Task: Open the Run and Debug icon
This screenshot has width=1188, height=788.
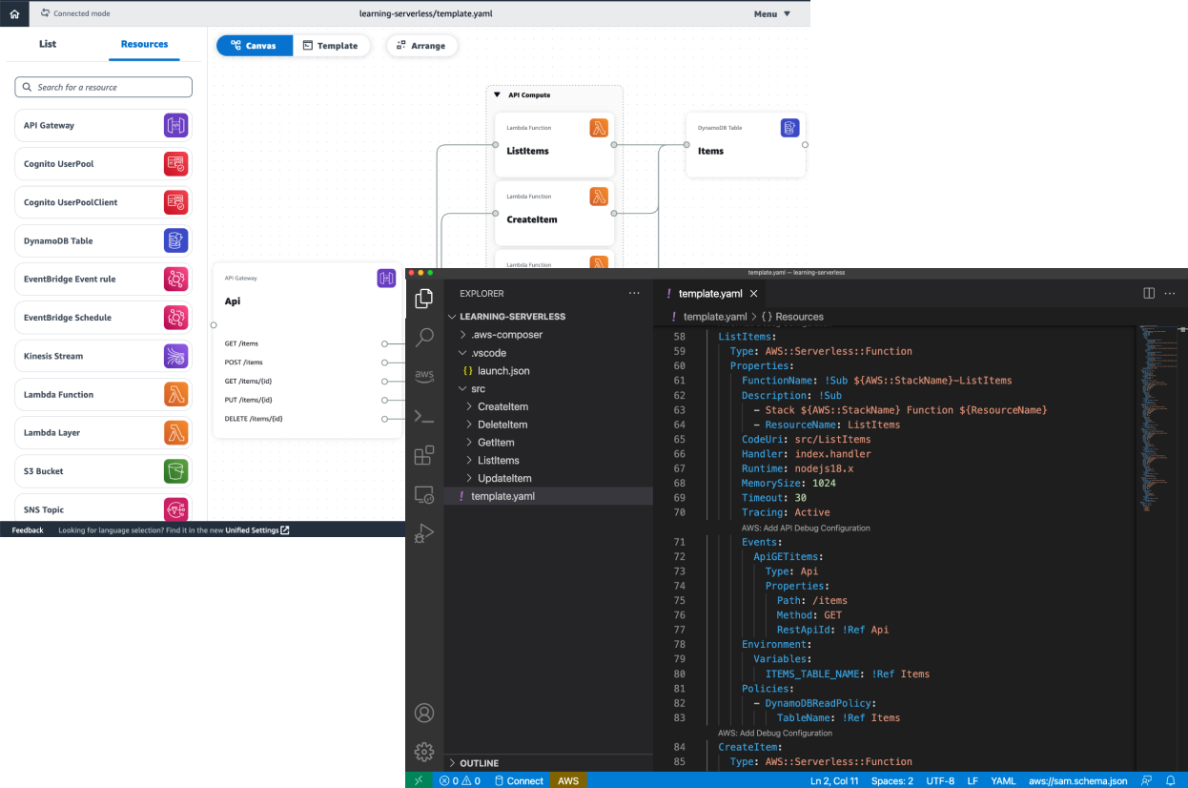Action: [x=424, y=533]
